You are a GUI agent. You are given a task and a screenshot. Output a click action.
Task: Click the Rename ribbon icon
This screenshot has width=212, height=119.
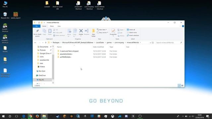(86, 32)
